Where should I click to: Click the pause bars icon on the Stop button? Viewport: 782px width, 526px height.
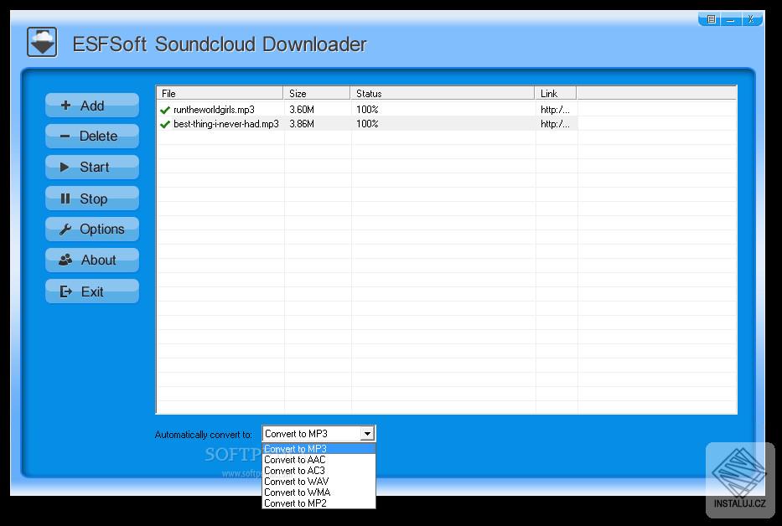(65, 199)
